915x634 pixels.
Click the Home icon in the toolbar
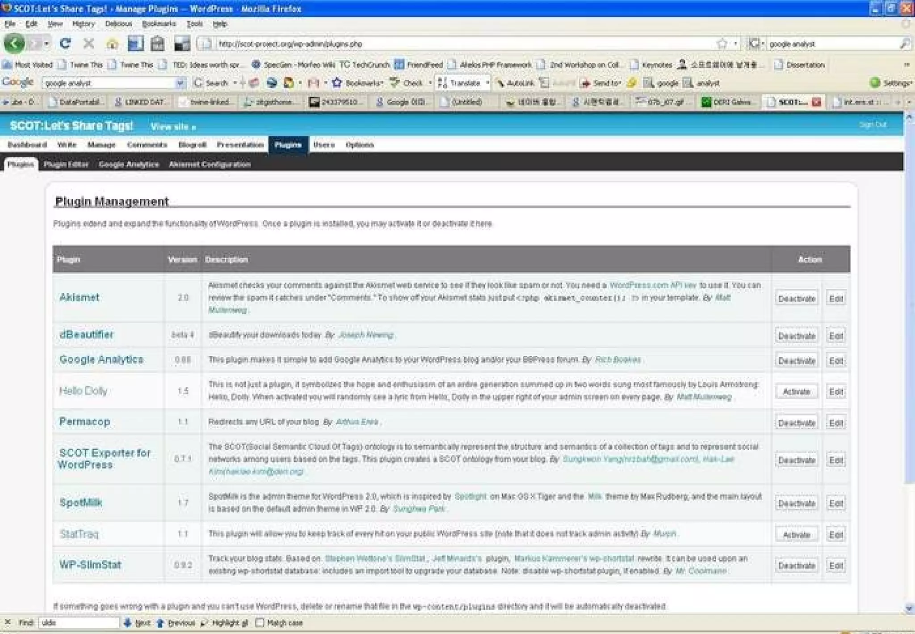[x=112, y=44]
